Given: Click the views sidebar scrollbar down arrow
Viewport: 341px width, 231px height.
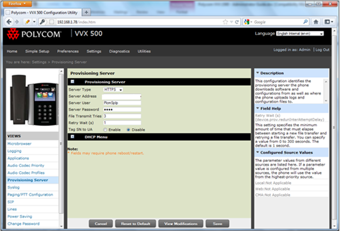Looking at the screenshot, I should click(x=61, y=226).
